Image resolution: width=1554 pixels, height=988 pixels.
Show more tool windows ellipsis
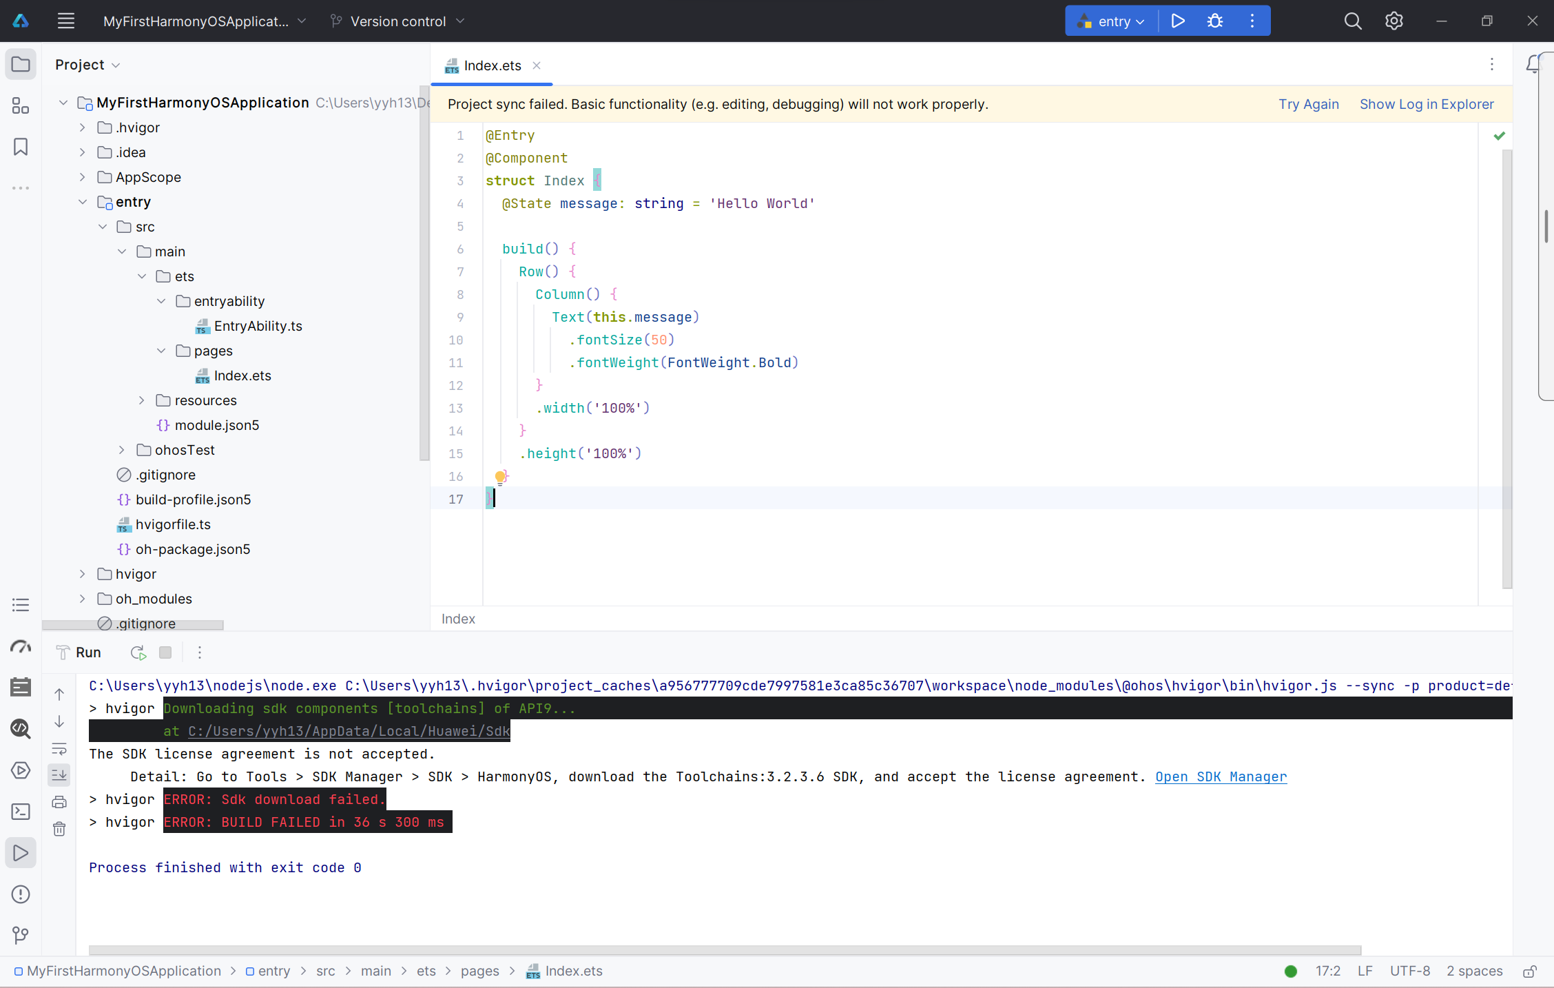tap(21, 187)
